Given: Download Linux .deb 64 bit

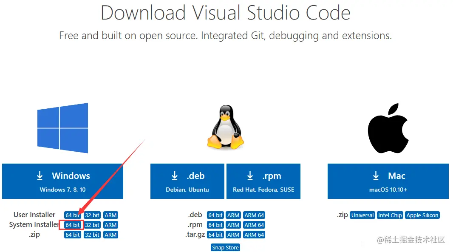Looking at the screenshot, I should point(215,215).
